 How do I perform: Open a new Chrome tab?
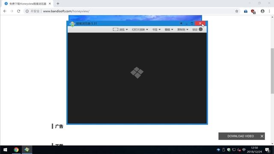(58, 4)
